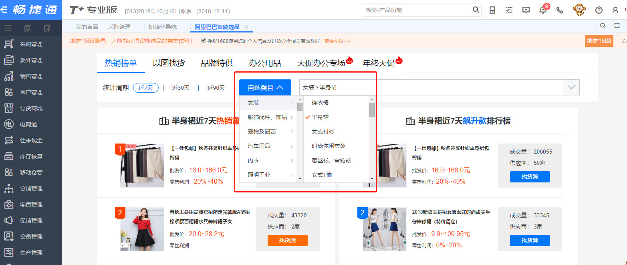Open the calculator icon in the top bar
The width and height of the screenshot is (627, 265).
(x=492, y=10)
